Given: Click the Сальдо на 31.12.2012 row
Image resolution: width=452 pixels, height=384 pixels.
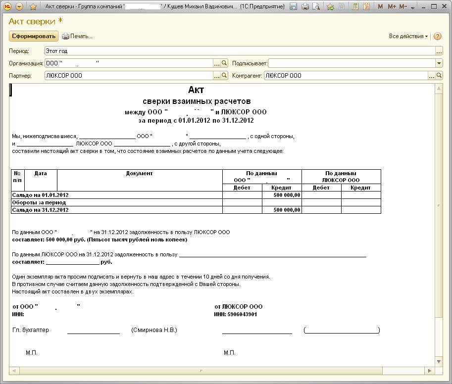Looking at the screenshot, I should tap(196, 210).
